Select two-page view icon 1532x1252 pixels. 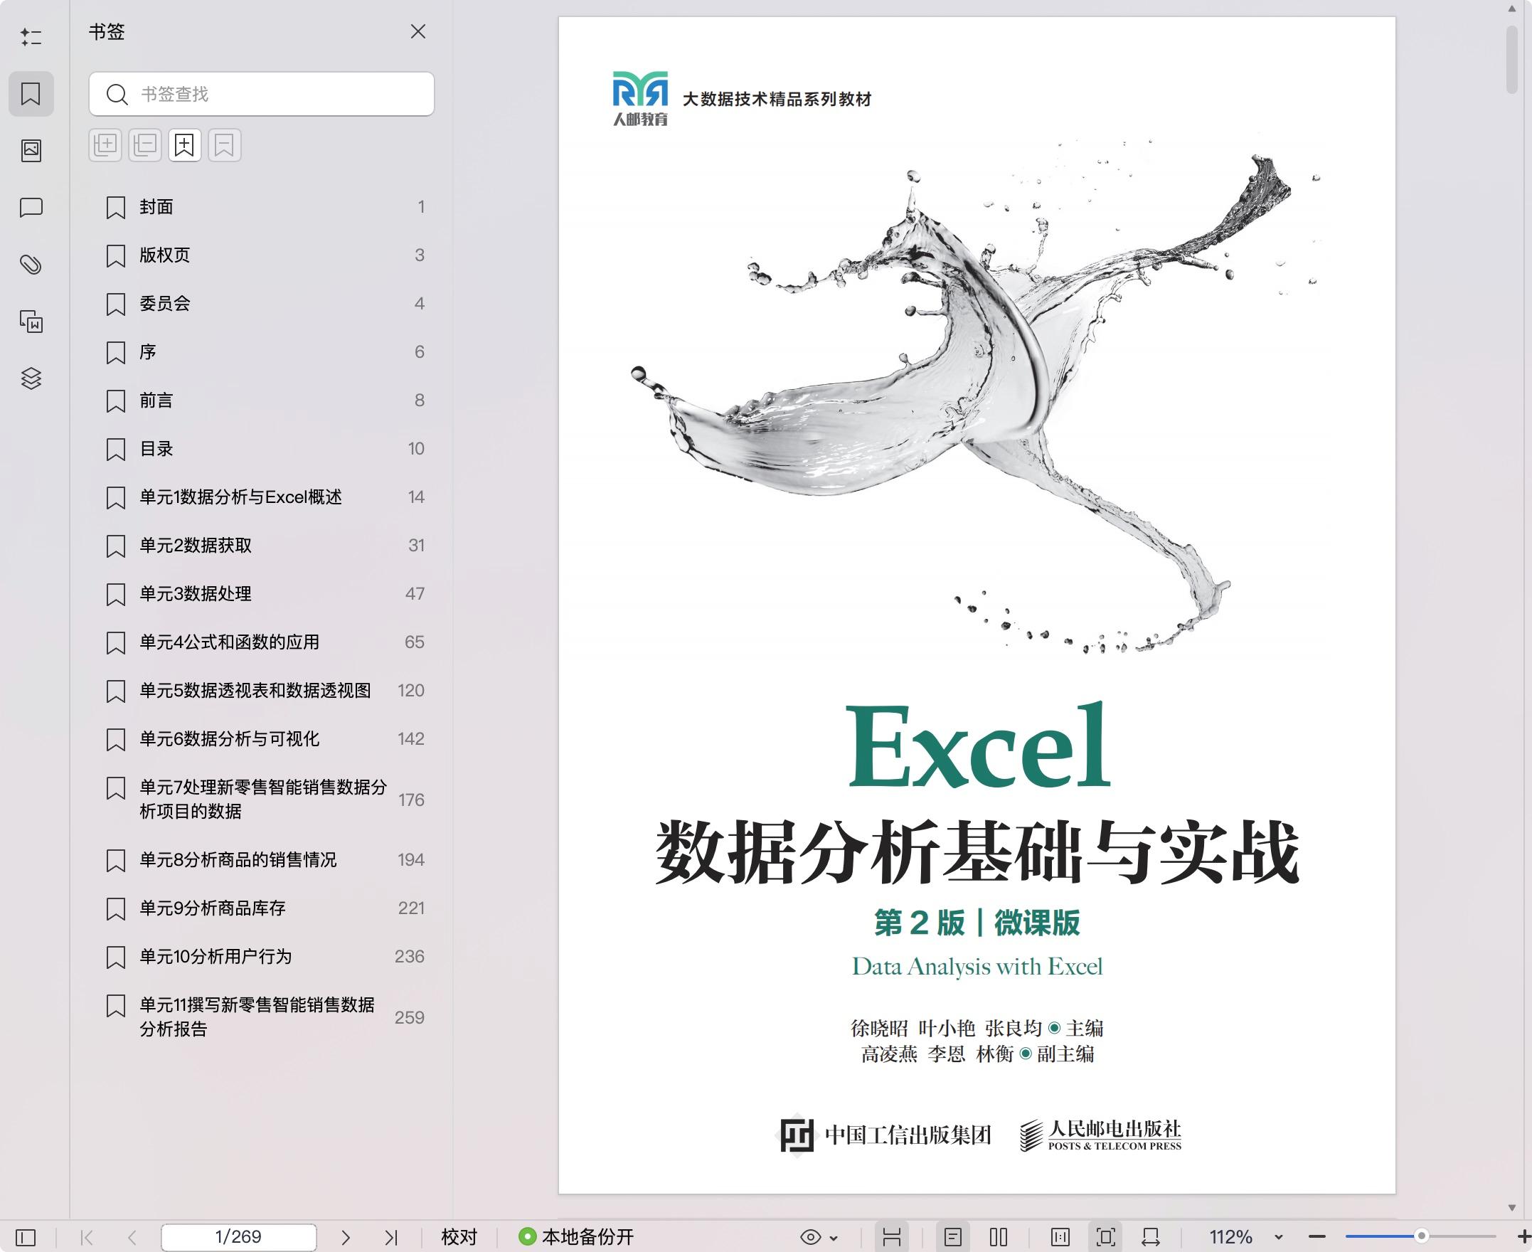(999, 1238)
